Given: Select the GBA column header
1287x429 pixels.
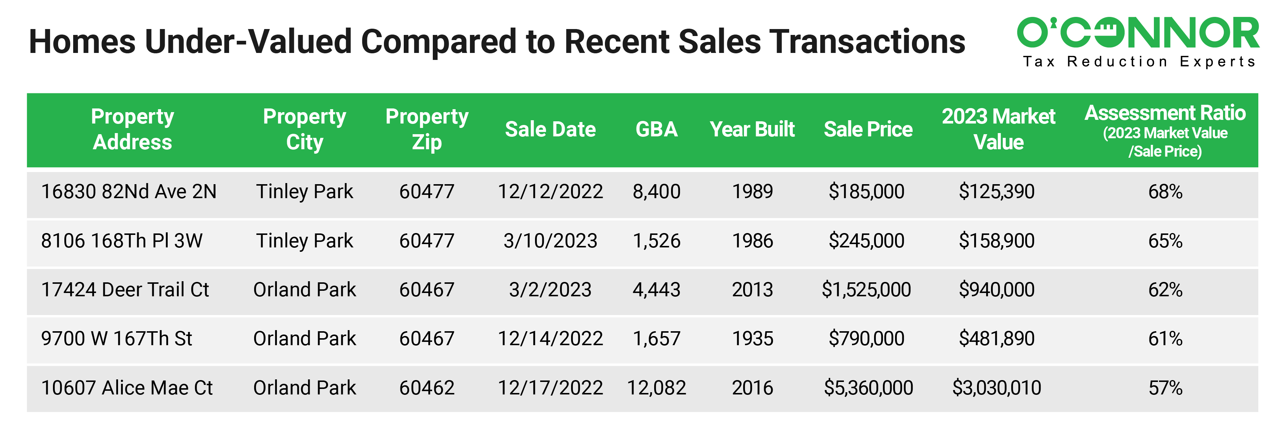Looking at the screenshot, I should [656, 129].
